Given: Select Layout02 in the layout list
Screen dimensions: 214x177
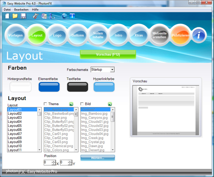Looking at the screenshot, I should click(x=22, y=114).
